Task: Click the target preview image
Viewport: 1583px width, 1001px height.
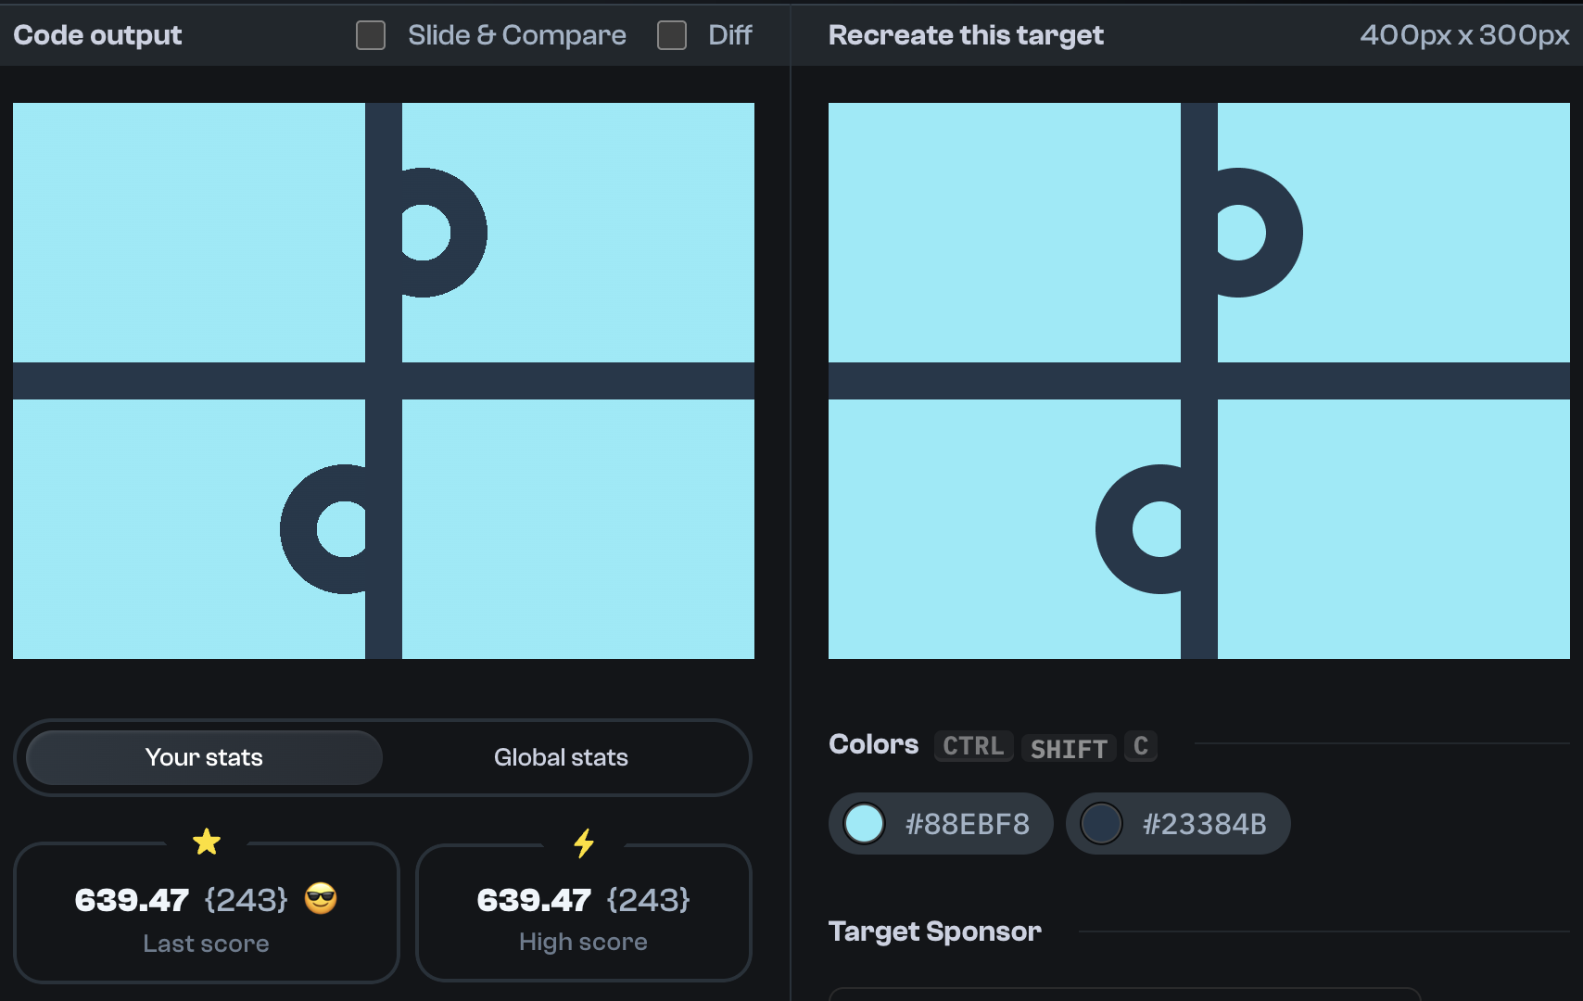Action: 1196,380
